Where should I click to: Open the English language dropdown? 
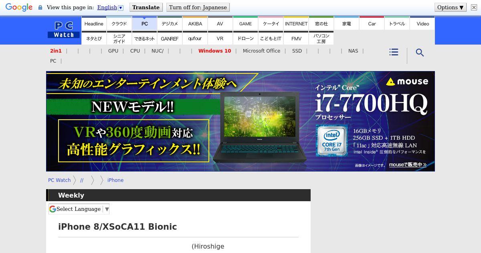click(110, 7)
